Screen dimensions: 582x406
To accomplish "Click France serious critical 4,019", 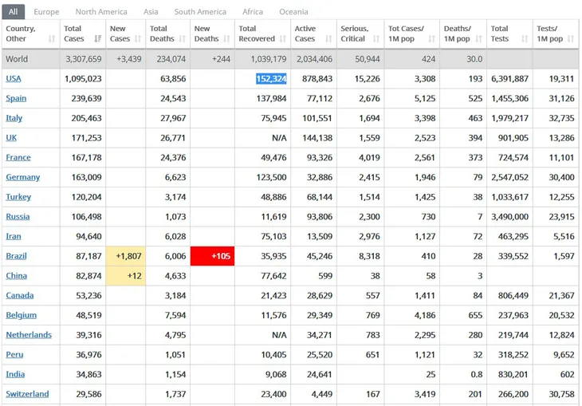I will click(x=369, y=157).
